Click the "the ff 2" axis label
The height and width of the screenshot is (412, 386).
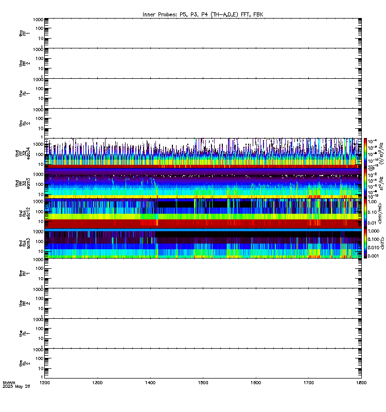click(x=24, y=303)
